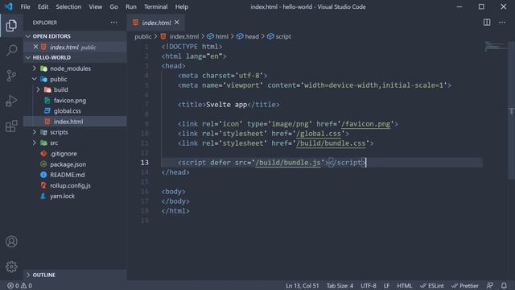Screen dimensions: 515x290
Task: Click the html breadcrumb segment
Action: [x=217, y=36]
